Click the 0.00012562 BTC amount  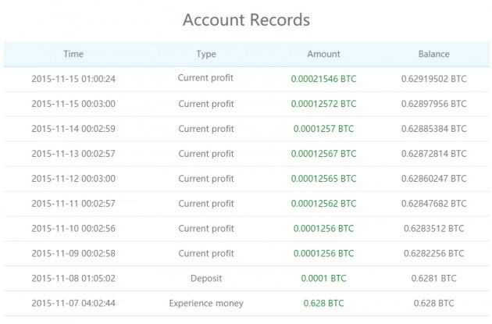pyautogui.click(x=323, y=204)
